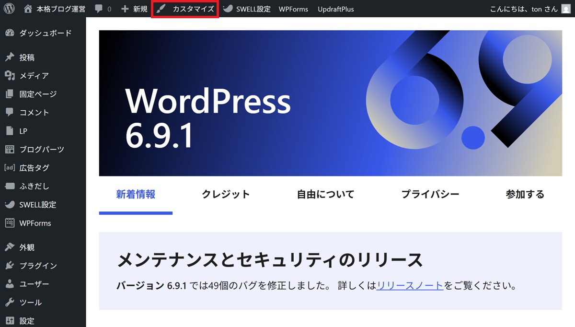
Task: Select ふきだし in the sidebar
Action: pyautogui.click(x=34, y=186)
